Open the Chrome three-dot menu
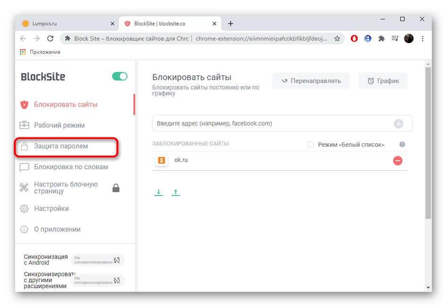 422,39
